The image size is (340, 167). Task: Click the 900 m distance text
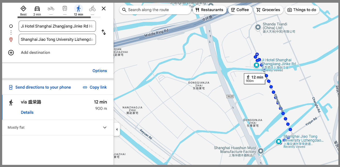coord(101,109)
